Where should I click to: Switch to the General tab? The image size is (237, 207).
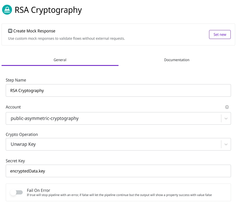coord(60,60)
